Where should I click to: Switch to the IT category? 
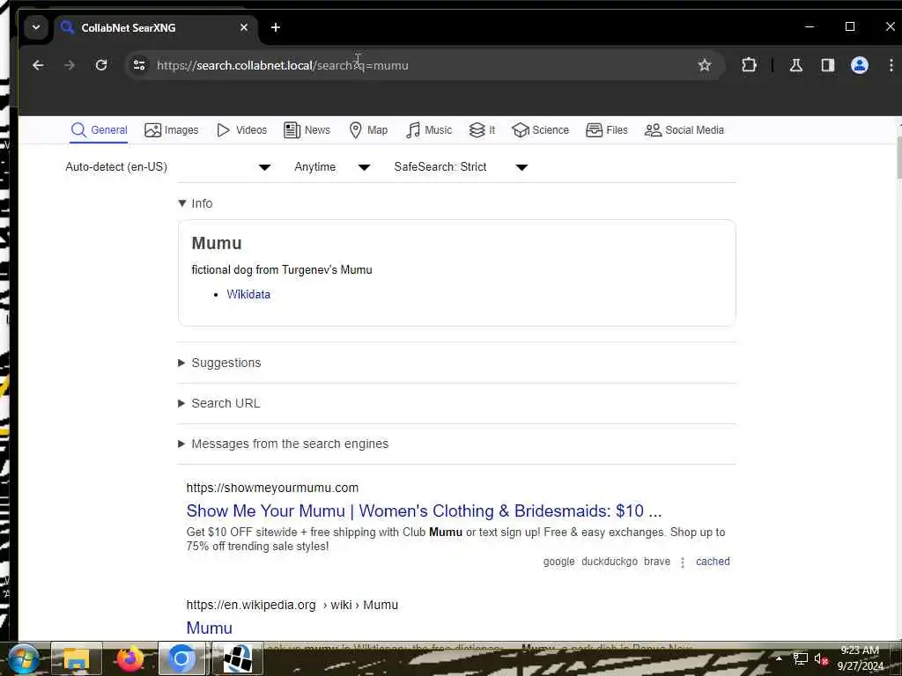482,130
